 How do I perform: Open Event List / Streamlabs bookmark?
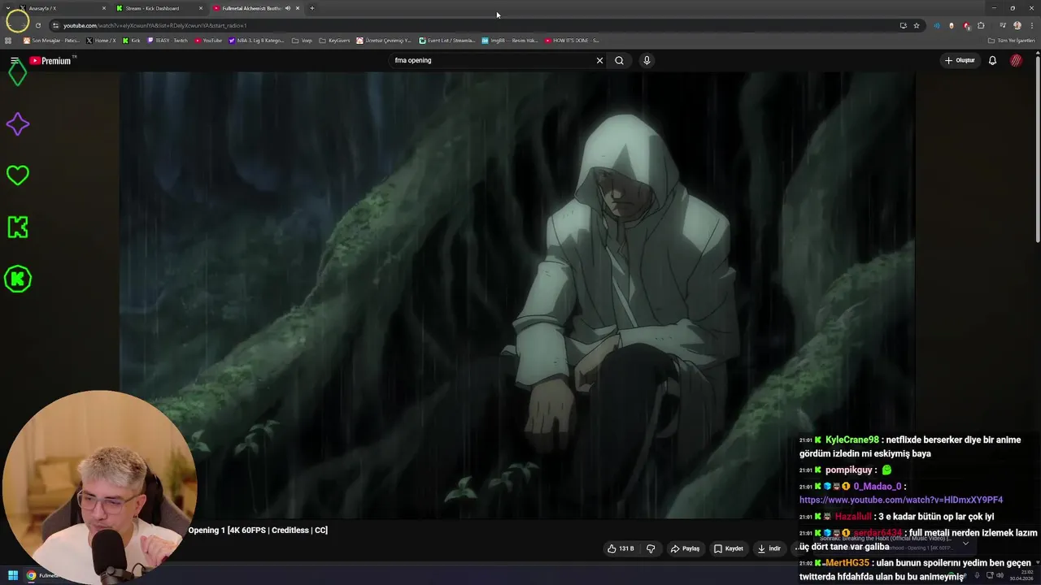447,40
